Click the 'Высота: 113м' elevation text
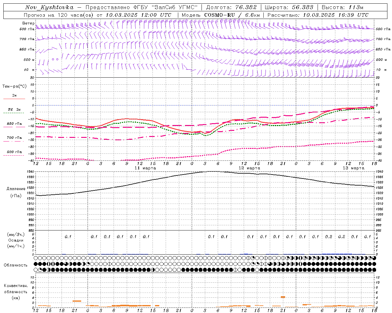The image size is (392, 313). pos(342,7)
